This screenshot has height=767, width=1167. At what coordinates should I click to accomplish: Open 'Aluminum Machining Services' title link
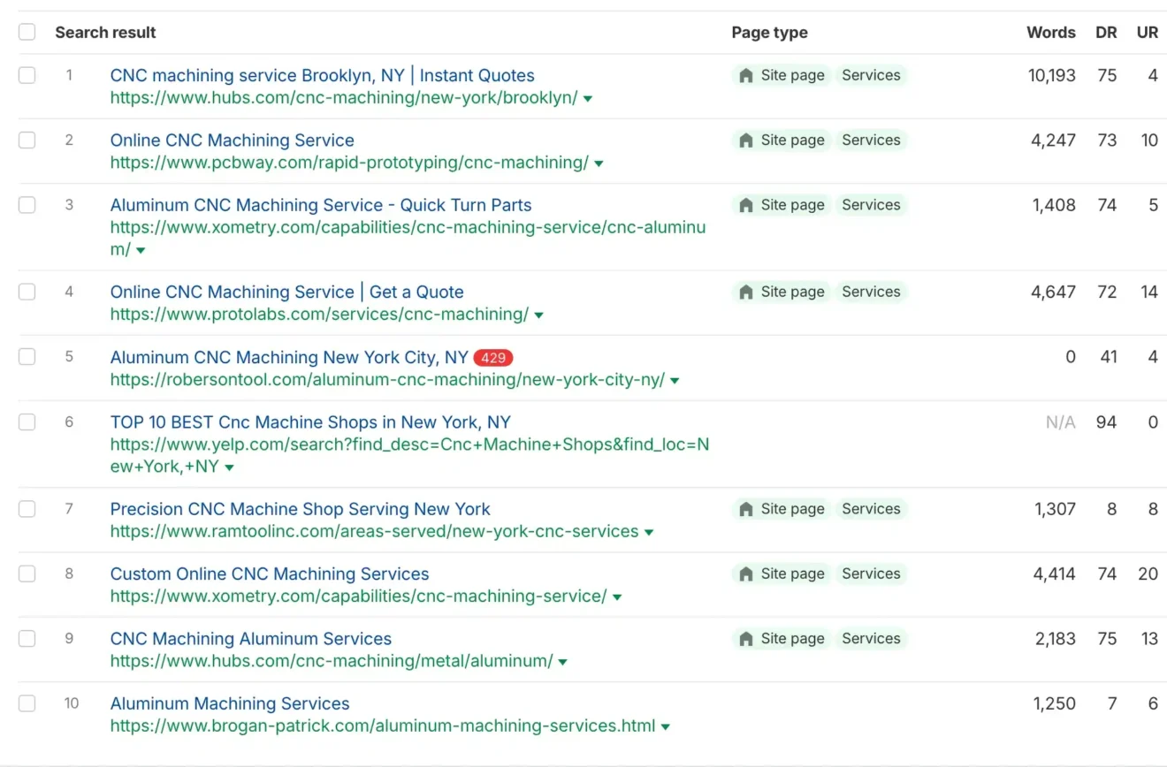click(230, 703)
